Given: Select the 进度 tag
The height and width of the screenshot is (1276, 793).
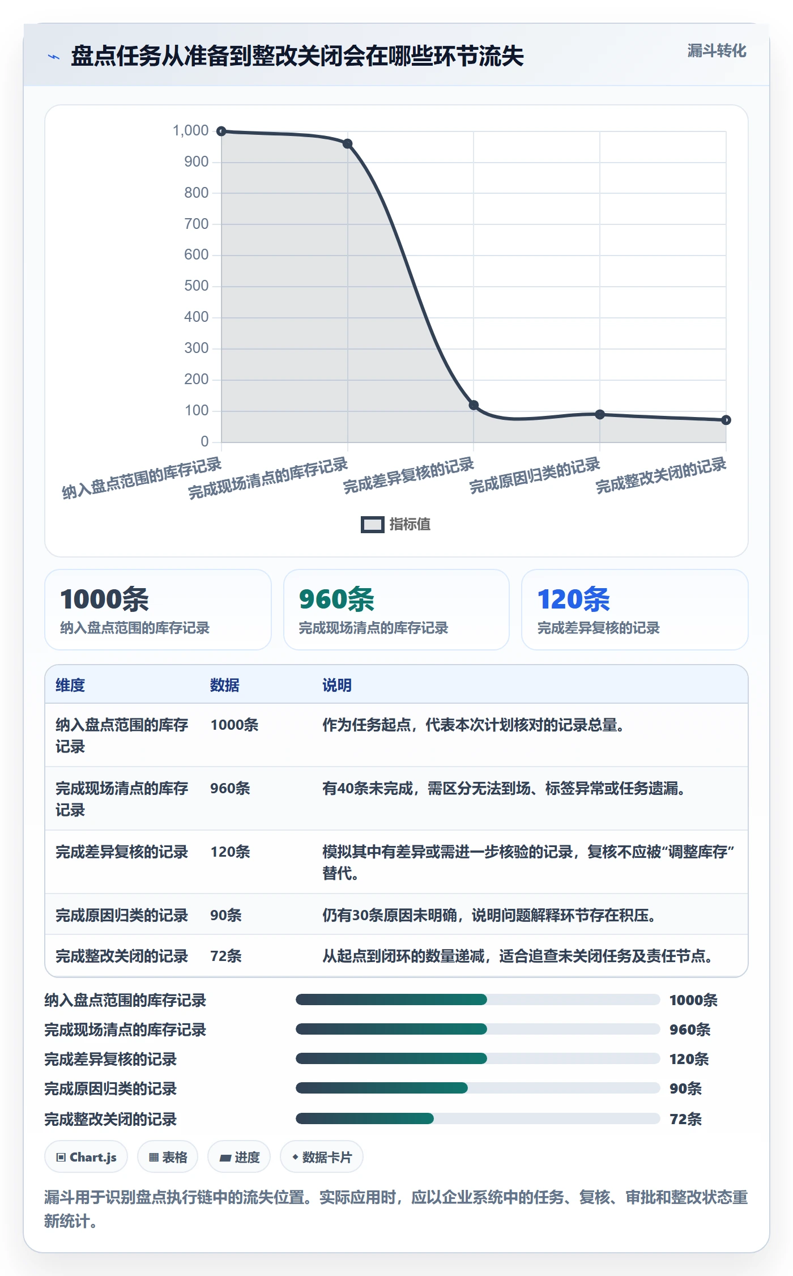Looking at the screenshot, I should pyautogui.click(x=239, y=1157).
